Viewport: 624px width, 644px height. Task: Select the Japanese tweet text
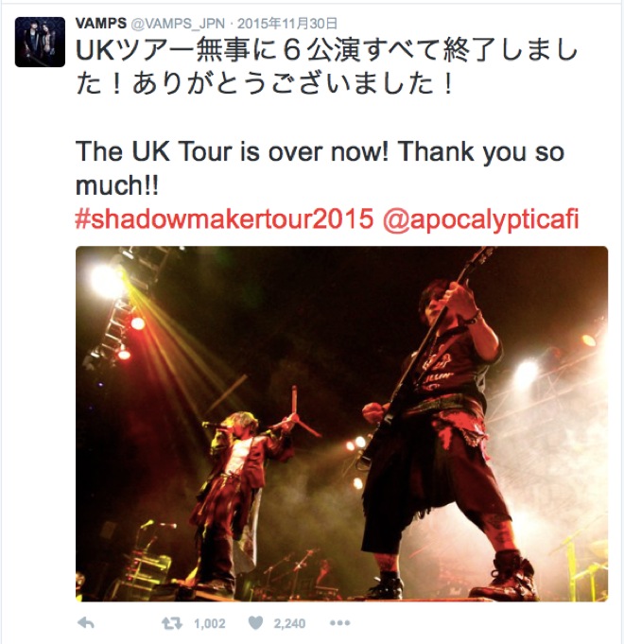(327, 68)
